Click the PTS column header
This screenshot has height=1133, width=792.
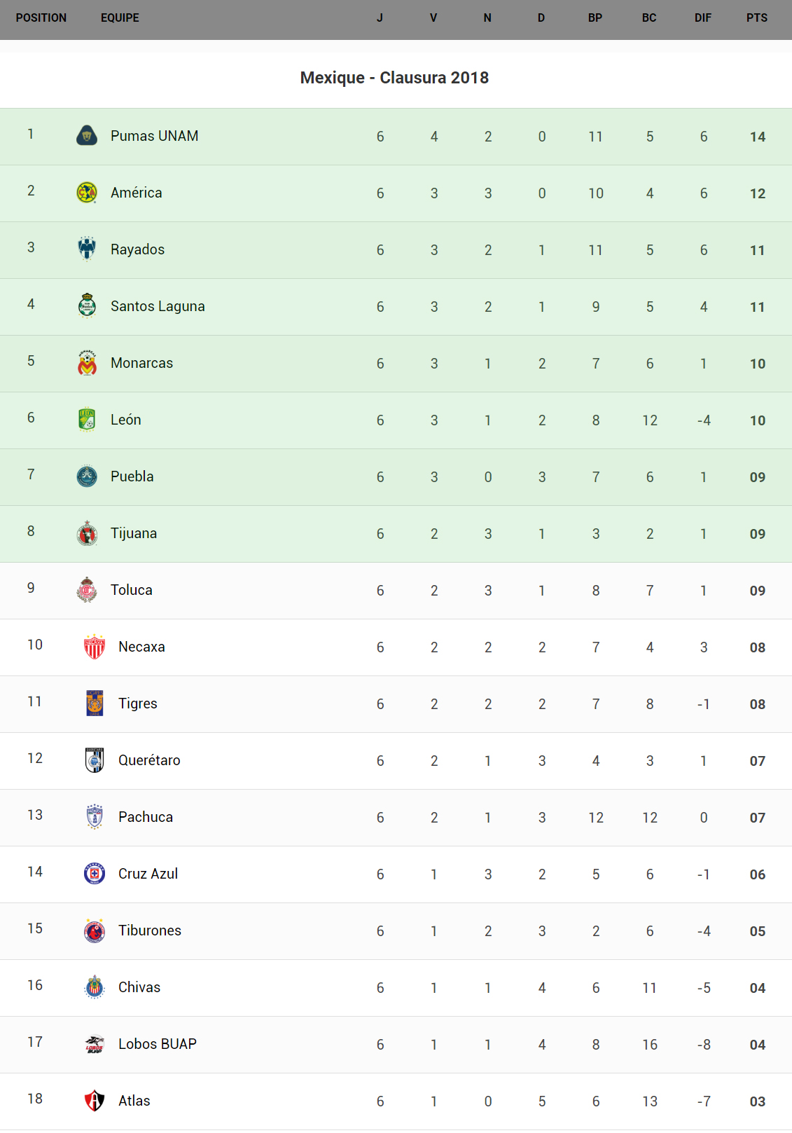click(757, 18)
